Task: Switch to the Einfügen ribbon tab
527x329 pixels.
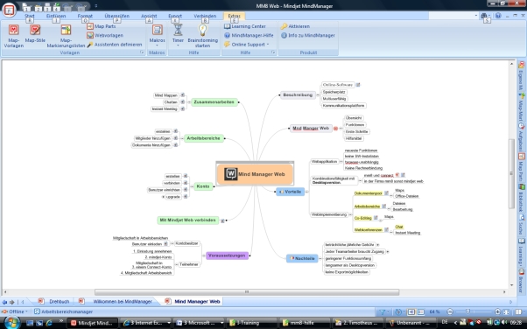Action: [56, 16]
